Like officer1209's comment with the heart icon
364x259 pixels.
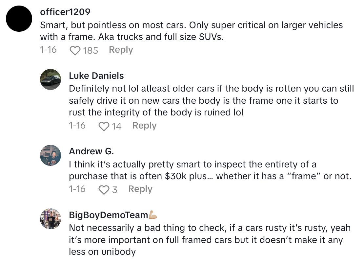coord(75,50)
